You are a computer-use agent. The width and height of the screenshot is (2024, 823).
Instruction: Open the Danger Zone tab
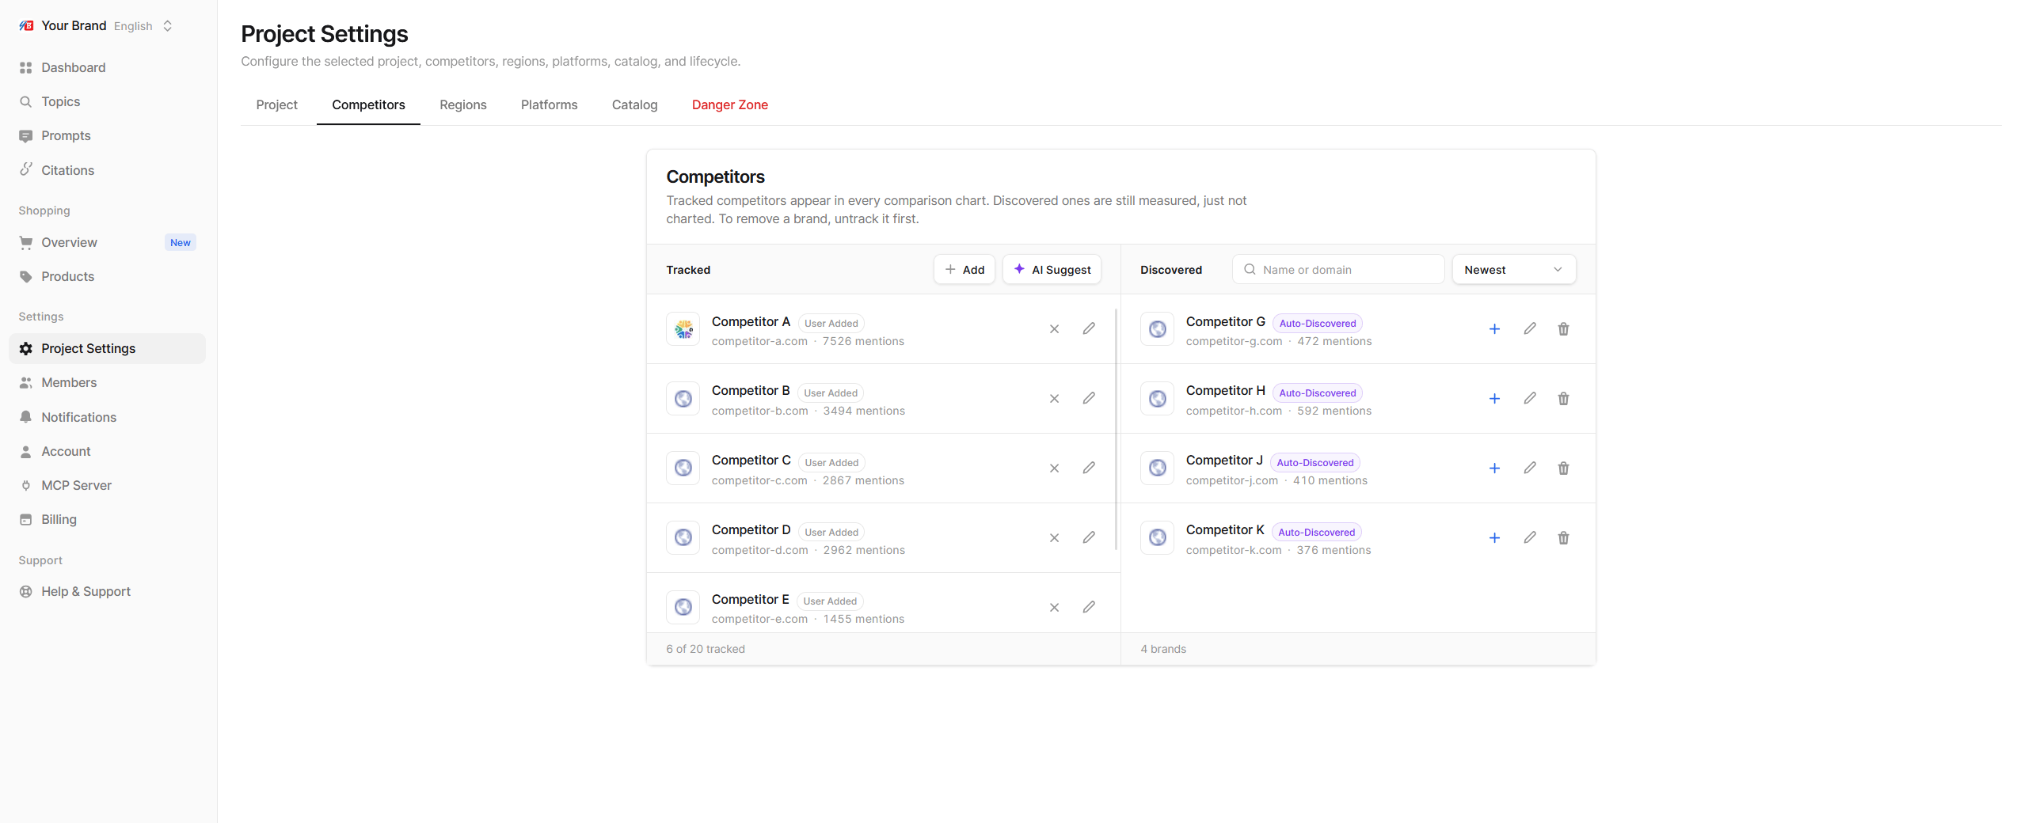[729, 105]
